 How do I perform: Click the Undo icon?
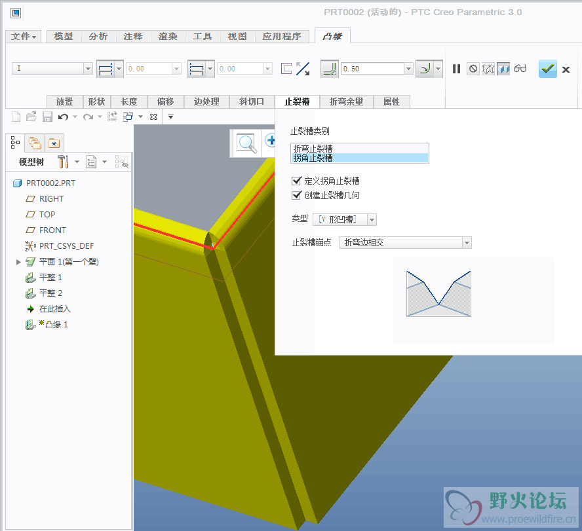click(63, 117)
